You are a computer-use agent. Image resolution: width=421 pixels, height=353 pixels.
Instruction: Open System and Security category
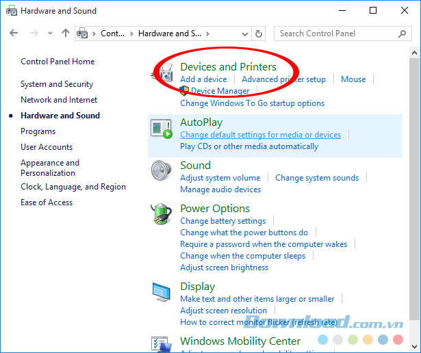[57, 84]
